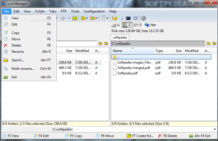Sort left panel by Modified column
Screen dimensions: 218x141
(83, 51)
